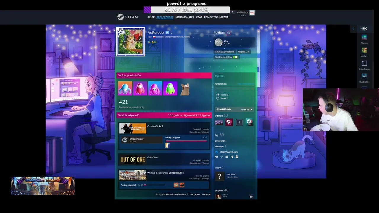The width and height of the screenshot is (379, 213).
Task: Open Avatars in SIH sidebar
Action: pos(364,52)
